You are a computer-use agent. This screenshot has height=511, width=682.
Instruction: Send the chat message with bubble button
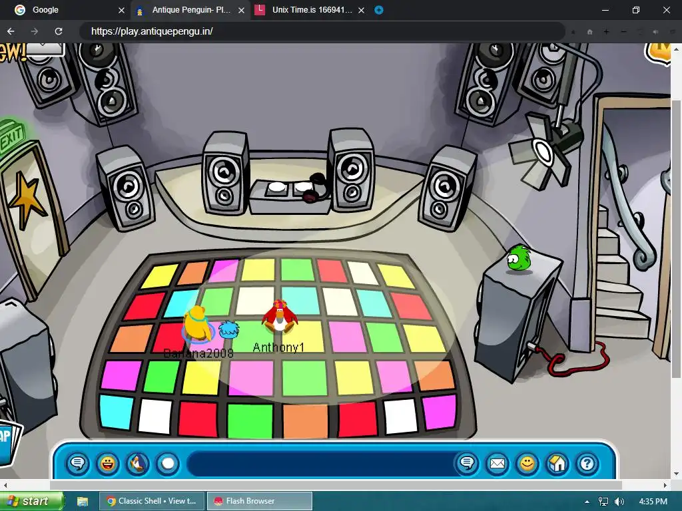click(467, 463)
